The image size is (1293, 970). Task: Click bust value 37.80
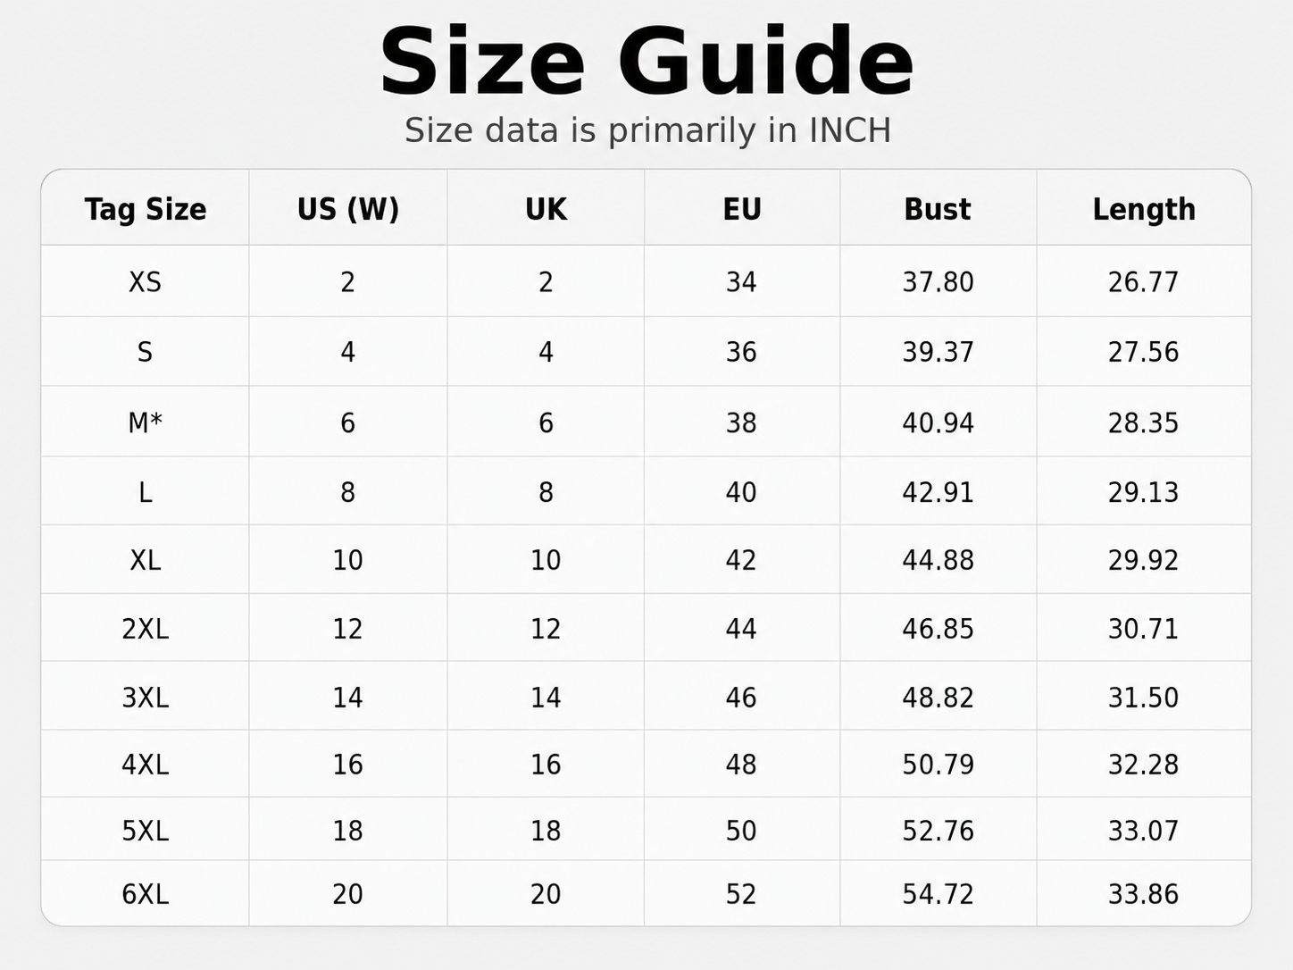(938, 282)
